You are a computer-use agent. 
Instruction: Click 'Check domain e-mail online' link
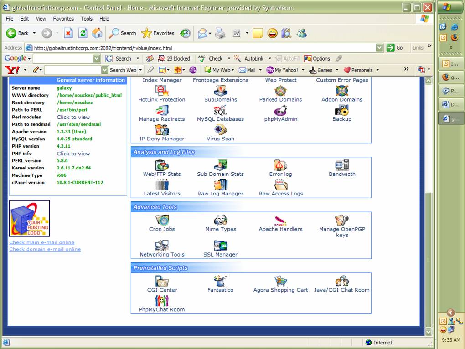pyautogui.click(x=45, y=249)
